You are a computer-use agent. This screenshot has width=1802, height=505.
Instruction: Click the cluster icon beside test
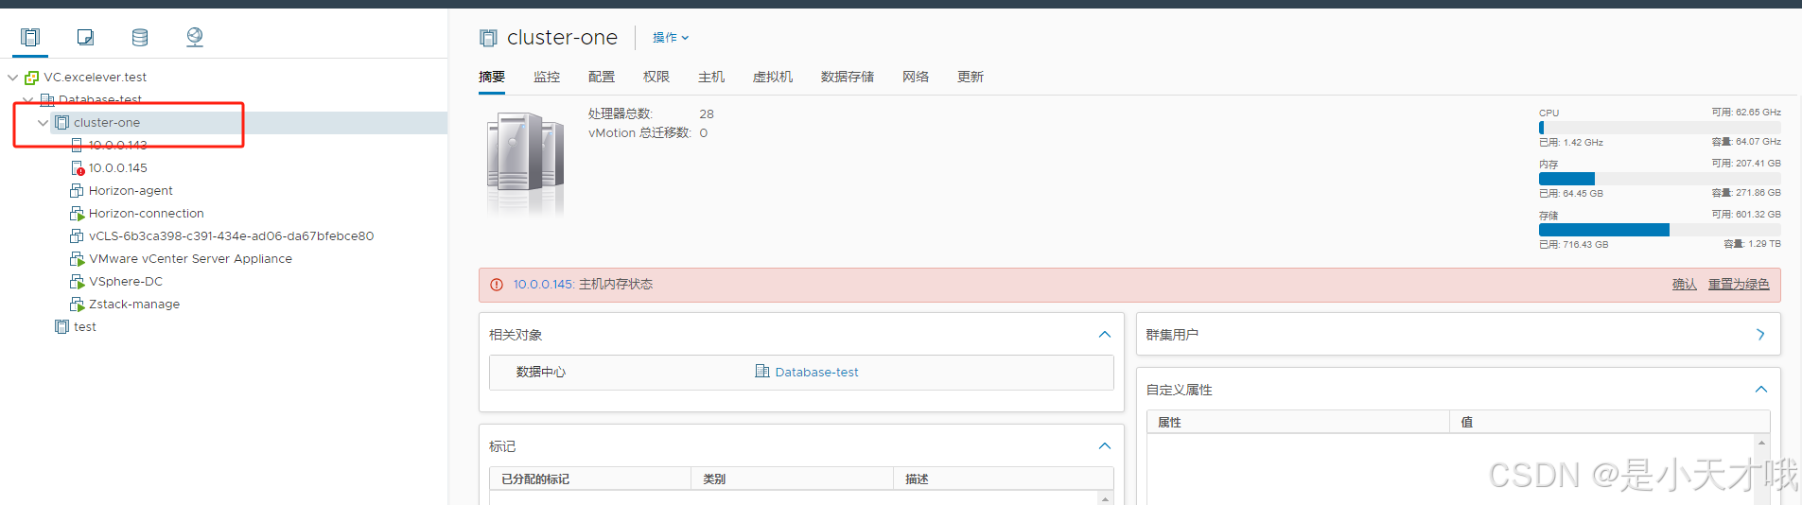tap(62, 327)
